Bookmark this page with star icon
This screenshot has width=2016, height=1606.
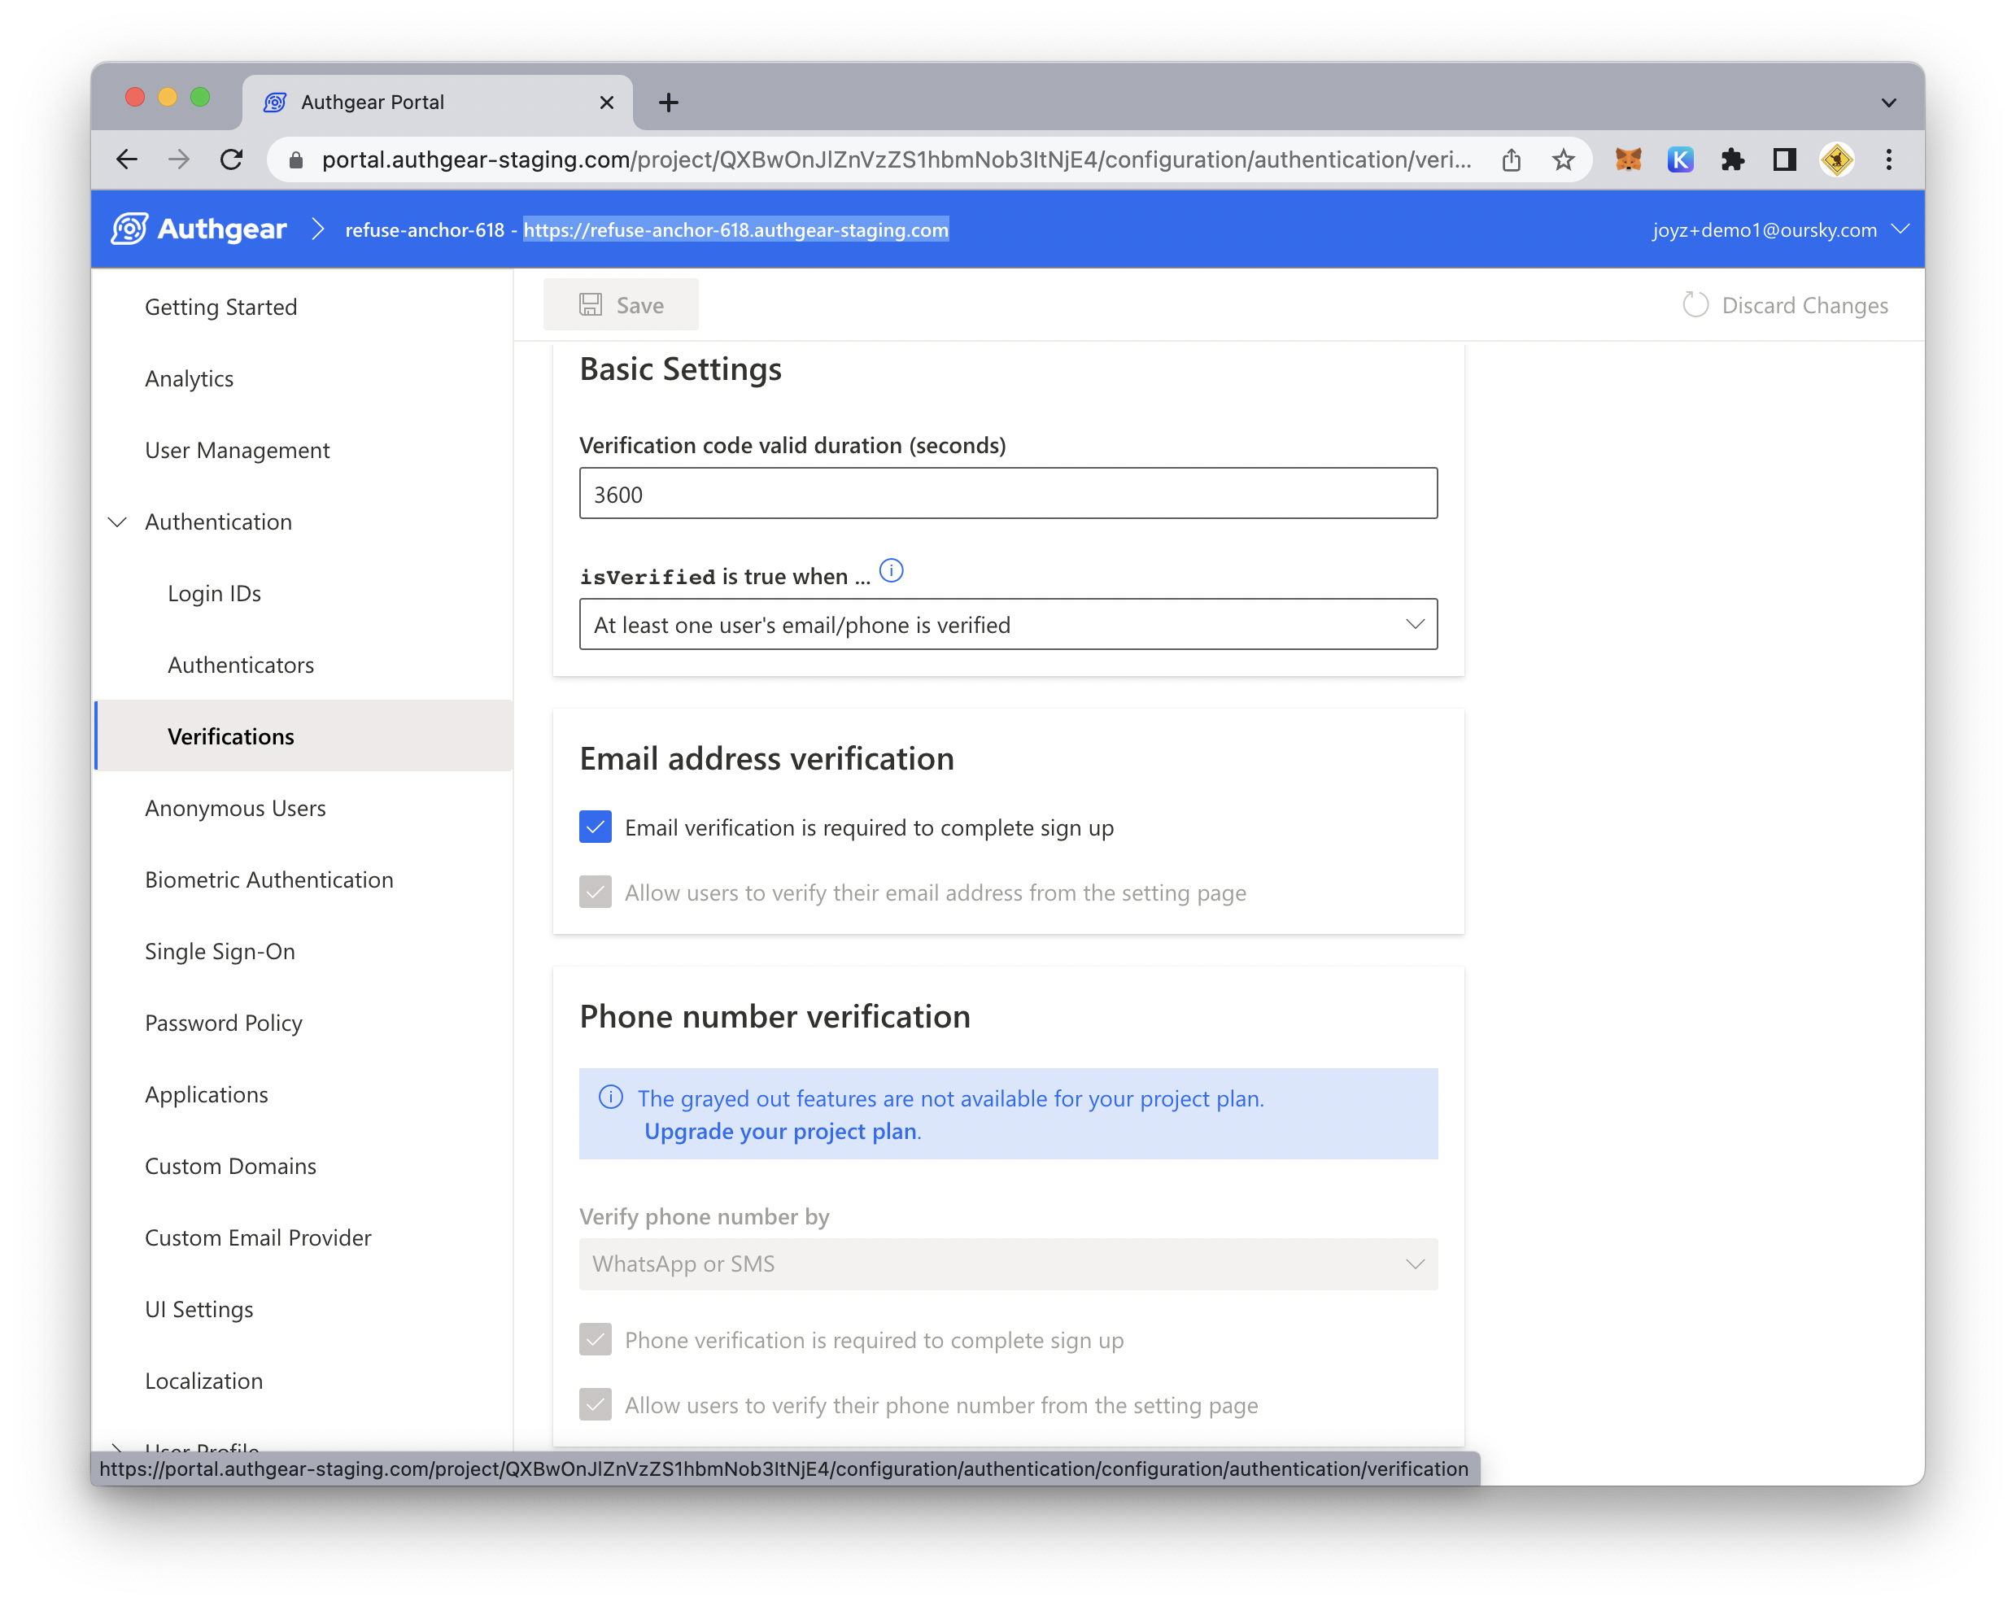click(1564, 160)
